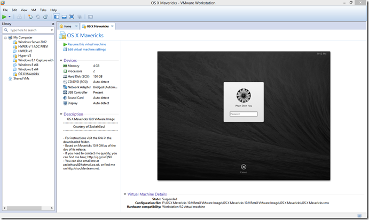Open the File menu
The width and height of the screenshot is (369, 220).
click(x=5, y=10)
